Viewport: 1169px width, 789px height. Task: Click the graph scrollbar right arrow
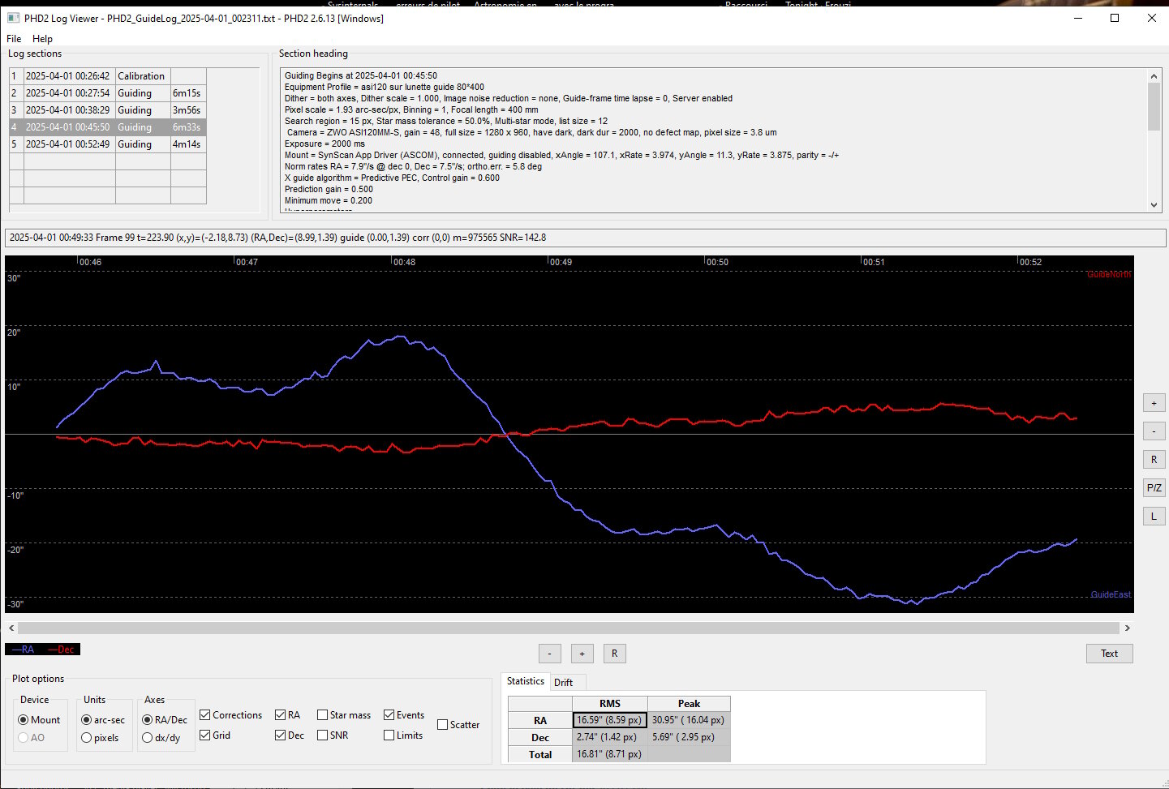click(1127, 628)
